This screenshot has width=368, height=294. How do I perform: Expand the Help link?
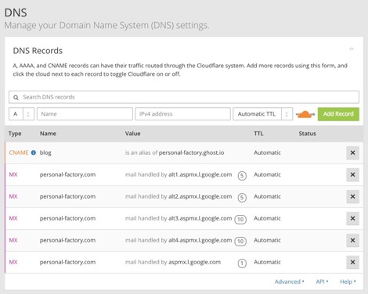[x=348, y=281]
